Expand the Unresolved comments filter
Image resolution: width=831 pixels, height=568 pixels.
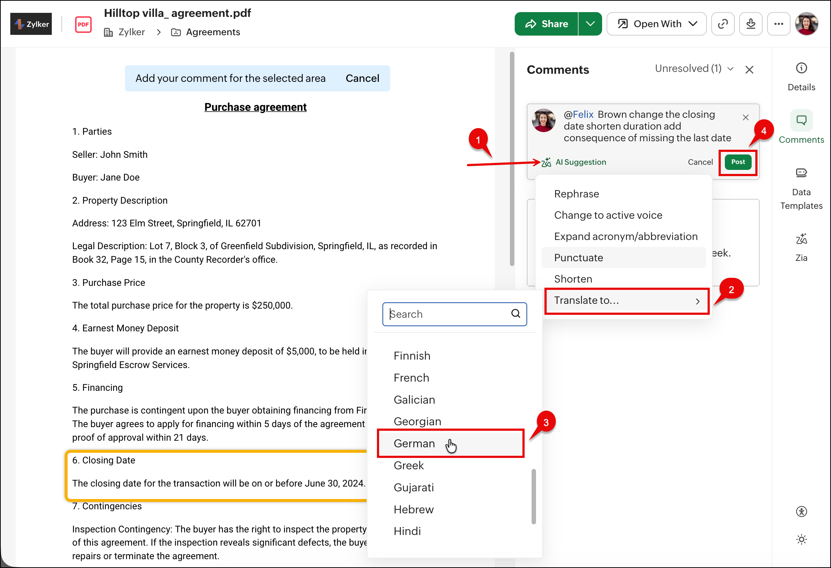pos(694,69)
